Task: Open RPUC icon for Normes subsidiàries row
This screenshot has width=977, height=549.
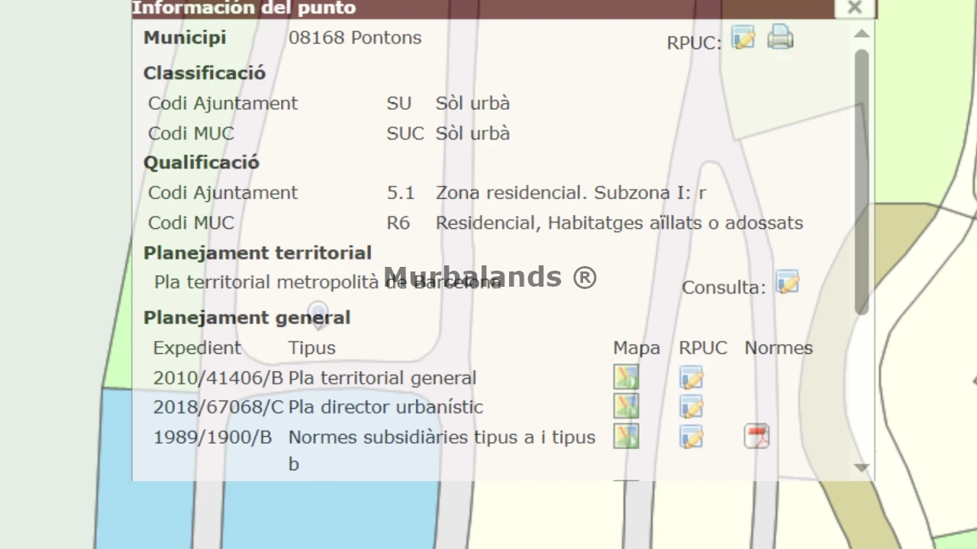Action: [x=691, y=436]
